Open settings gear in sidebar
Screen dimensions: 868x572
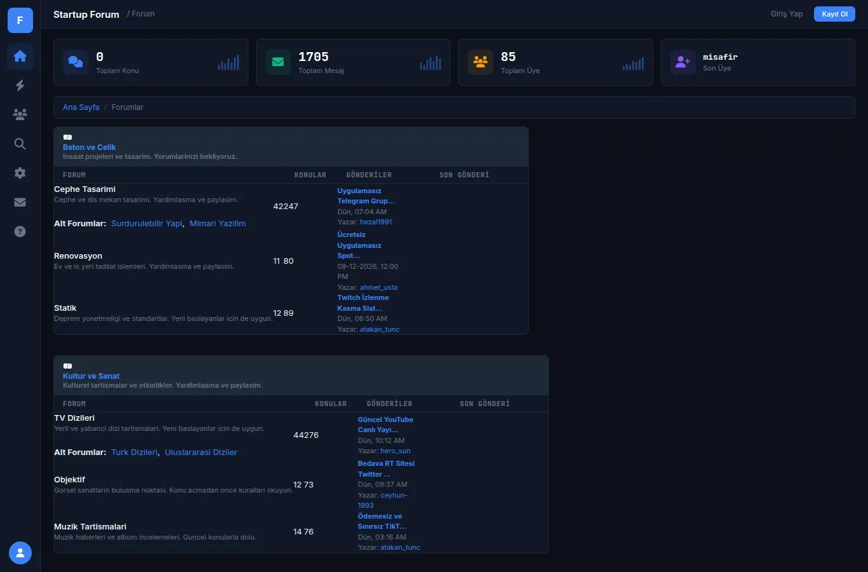tap(20, 173)
